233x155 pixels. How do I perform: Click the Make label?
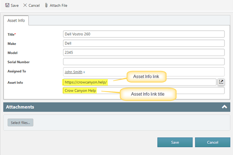[x=12, y=44]
